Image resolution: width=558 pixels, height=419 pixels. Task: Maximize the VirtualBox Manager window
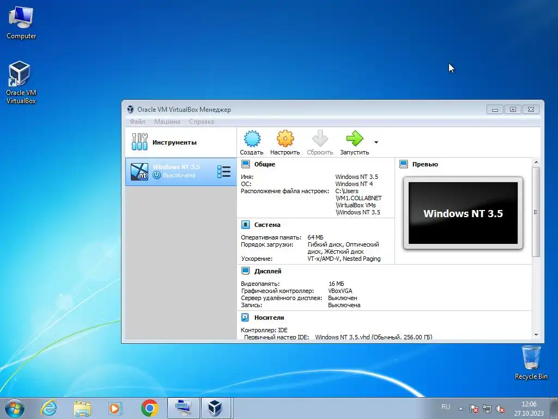[x=513, y=109]
